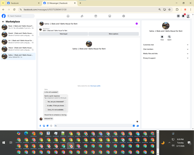View site information icon in address bar
The width and height of the screenshot is (194, 155).
click(x=21, y=9)
